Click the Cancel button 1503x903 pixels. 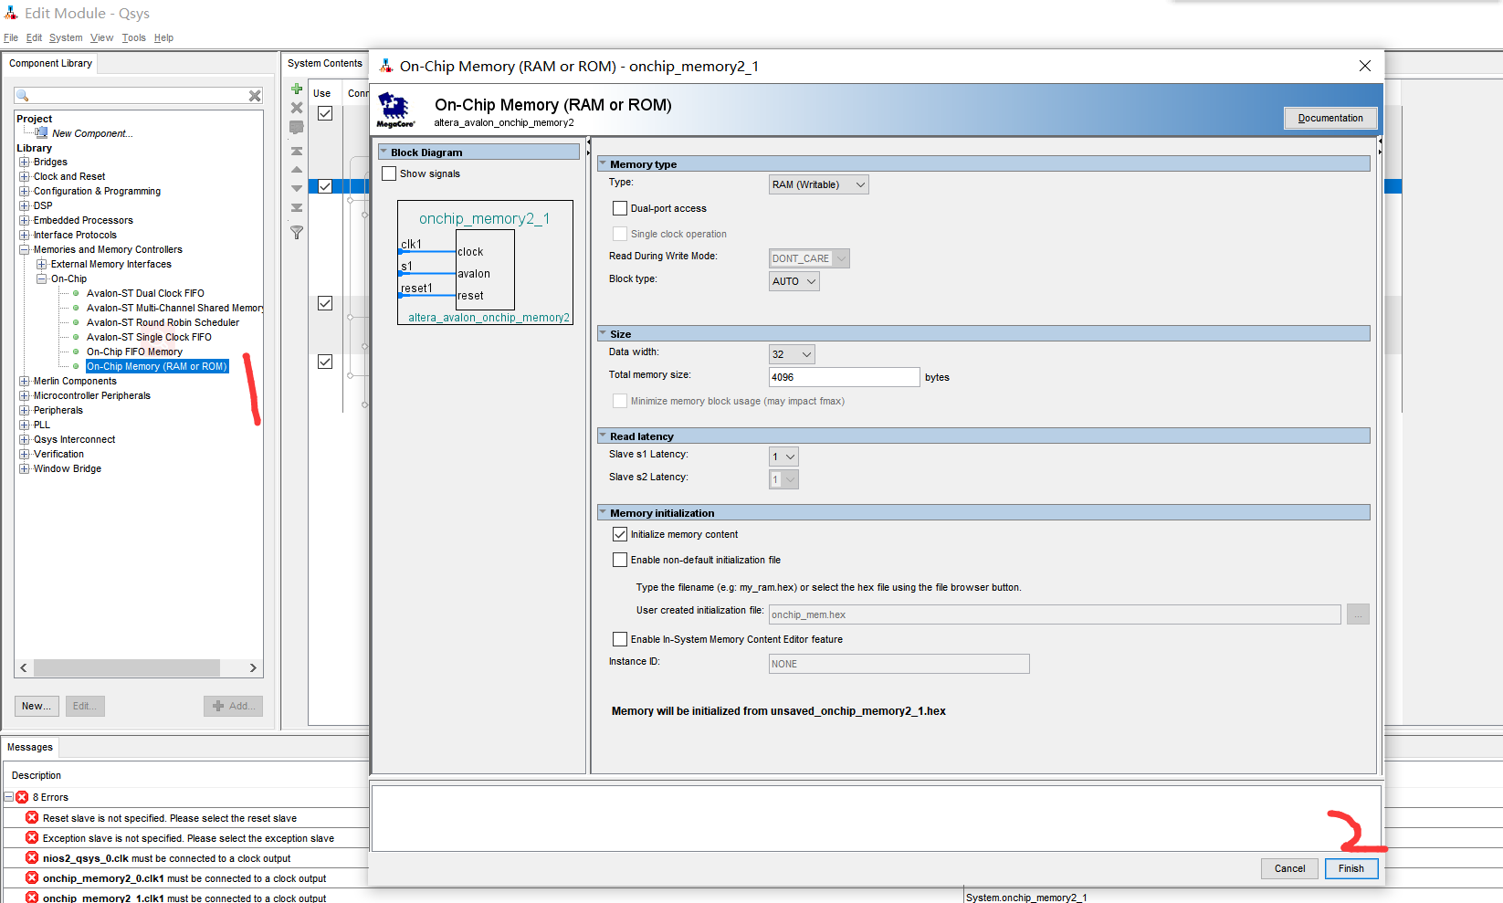[x=1289, y=868]
